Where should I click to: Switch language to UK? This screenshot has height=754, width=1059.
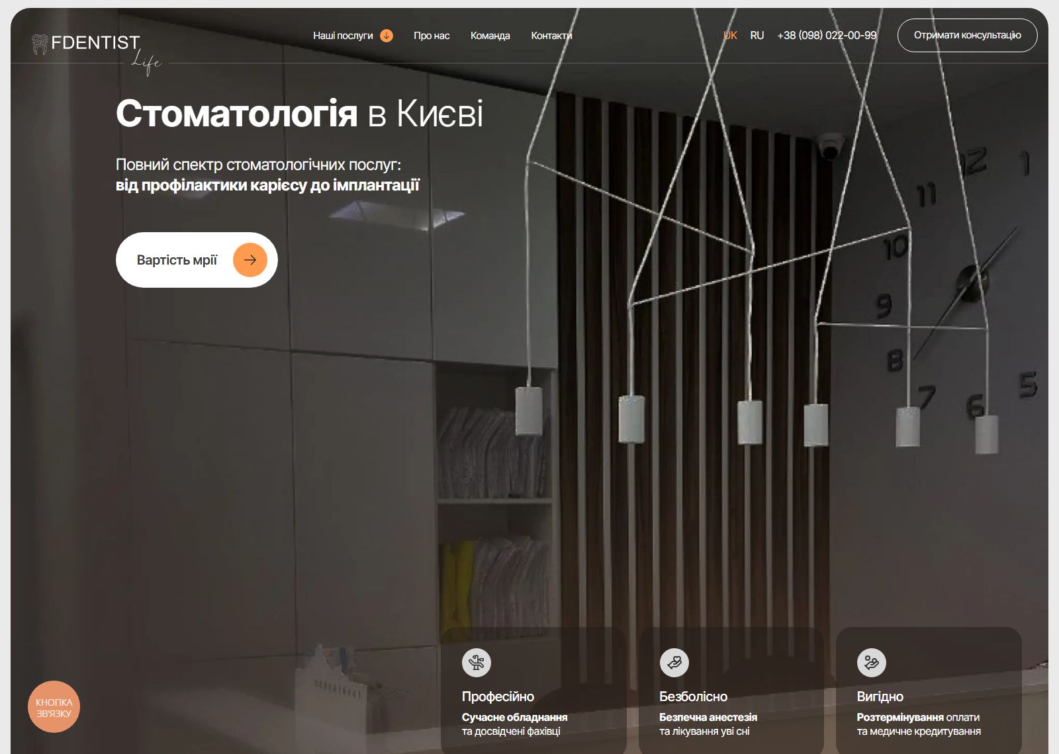[730, 36]
